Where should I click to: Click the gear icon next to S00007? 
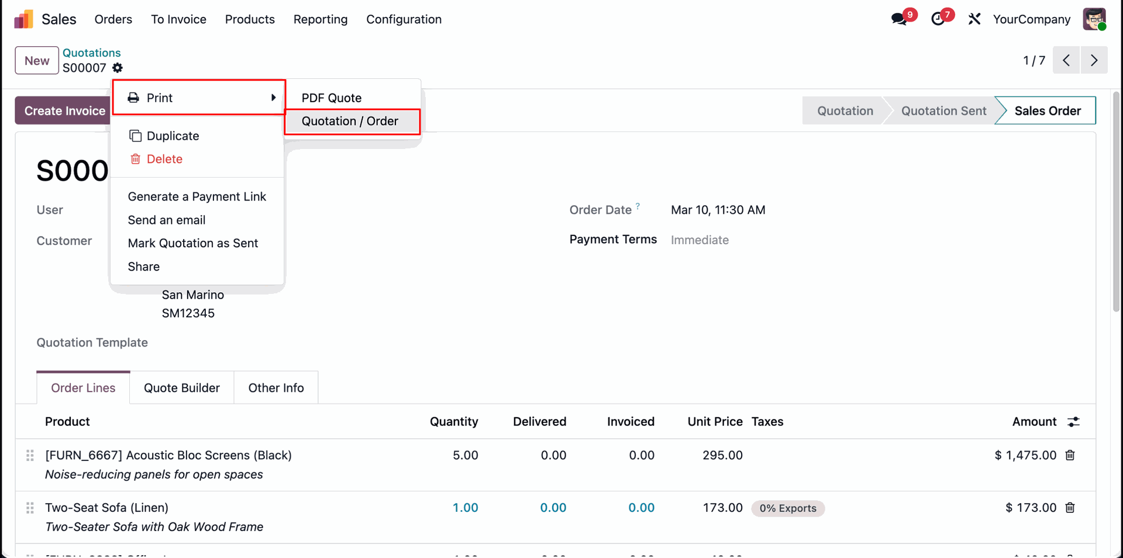[118, 68]
